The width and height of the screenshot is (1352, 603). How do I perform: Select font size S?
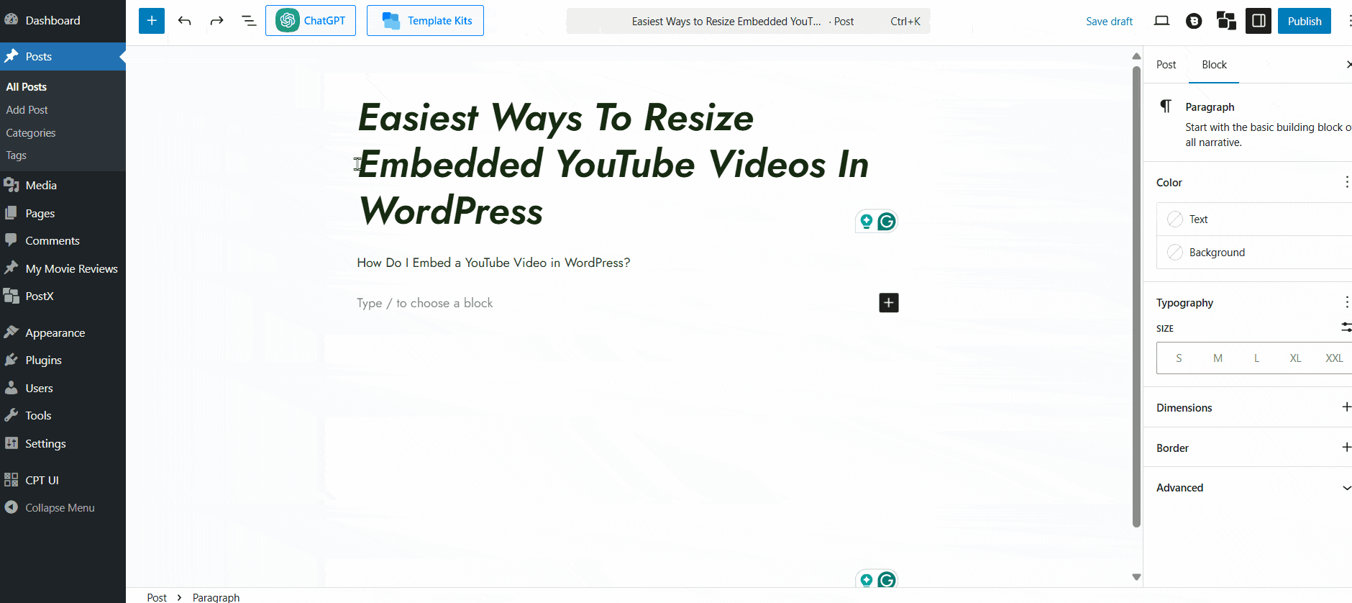[1179, 358]
